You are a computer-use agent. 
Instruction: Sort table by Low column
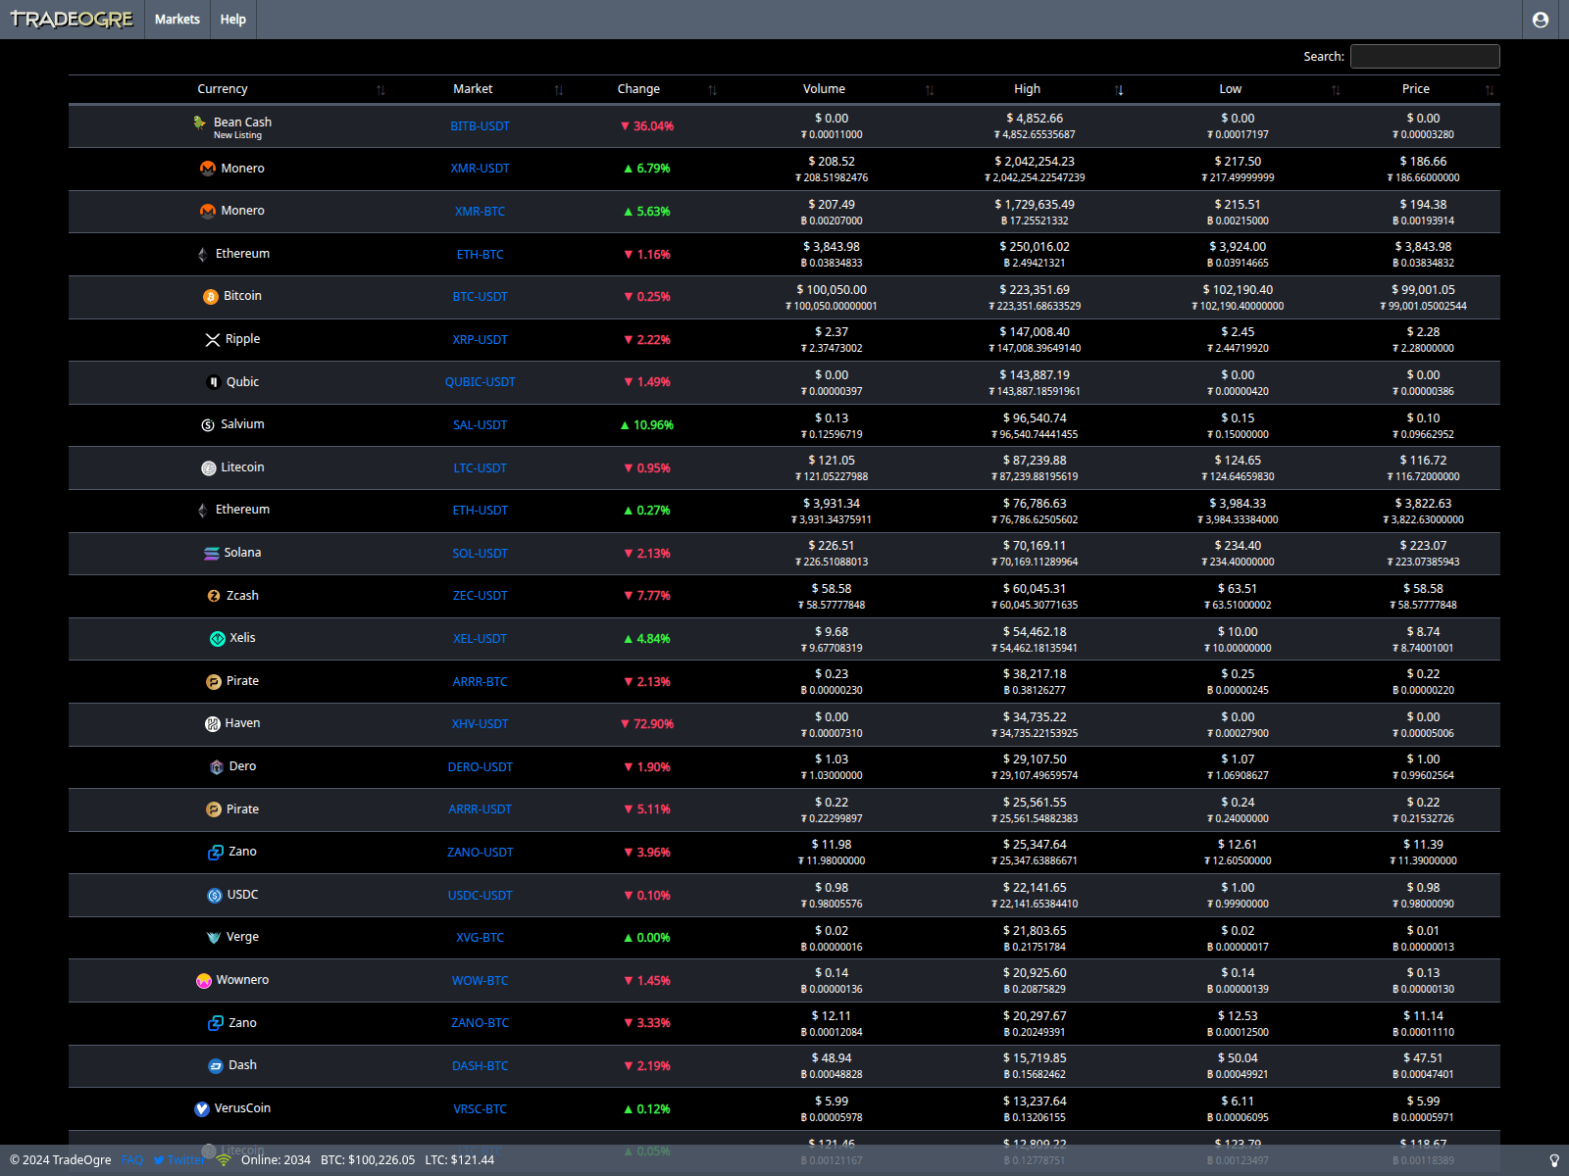pos(1230,89)
